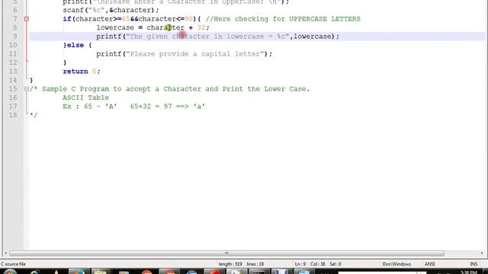This screenshot has width=488, height=274.
Task: Click the "ANSI" encoding indicator
Action: click(x=430, y=264)
